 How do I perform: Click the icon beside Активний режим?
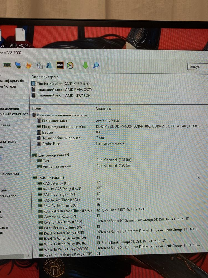(x=40, y=167)
